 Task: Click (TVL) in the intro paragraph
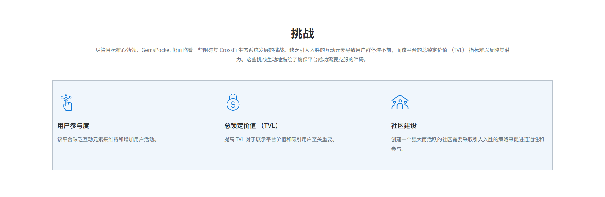pyautogui.click(x=458, y=50)
